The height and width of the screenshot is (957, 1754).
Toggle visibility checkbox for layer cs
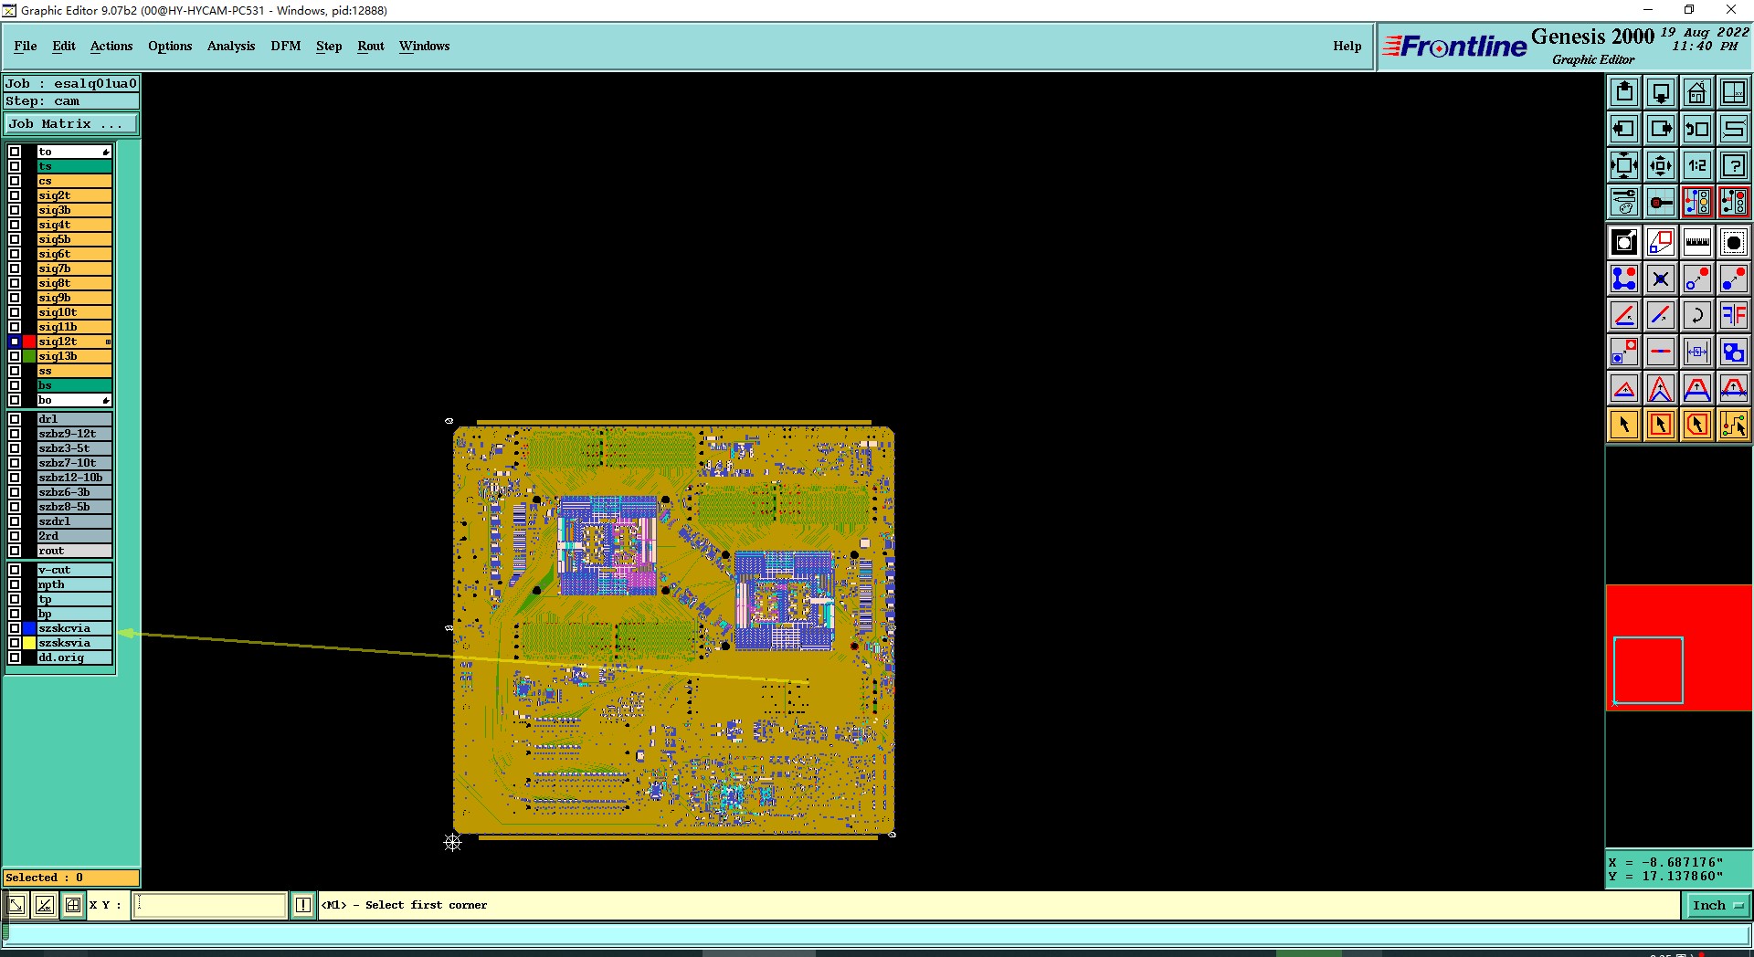pyautogui.click(x=15, y=181)
